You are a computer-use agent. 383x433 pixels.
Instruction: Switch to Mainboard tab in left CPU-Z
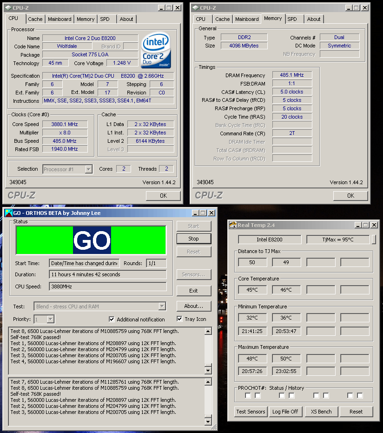[59, 19]
